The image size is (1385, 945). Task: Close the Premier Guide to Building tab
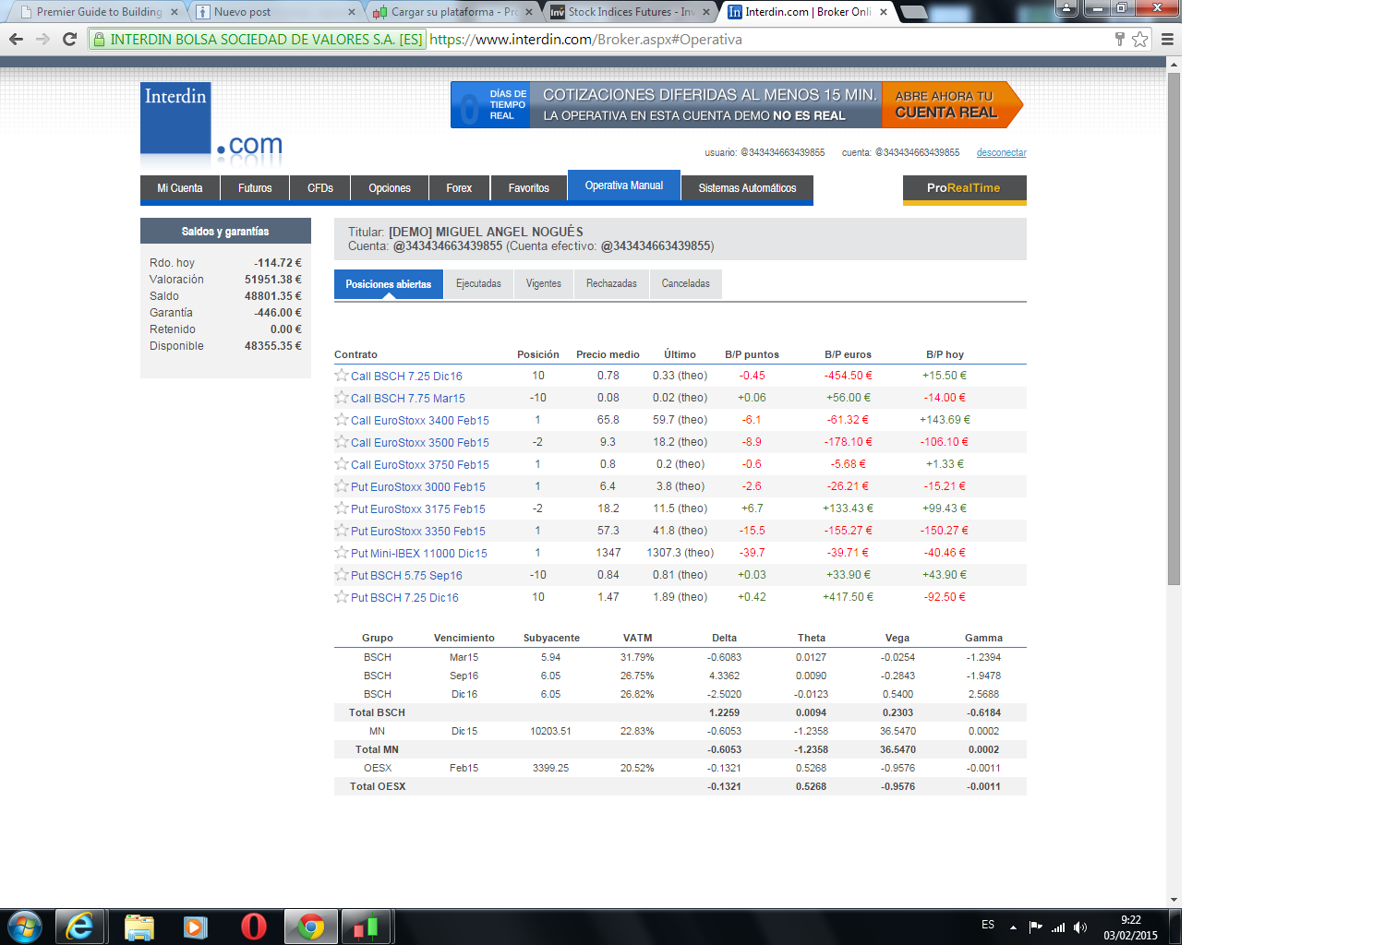click(175, 12)
